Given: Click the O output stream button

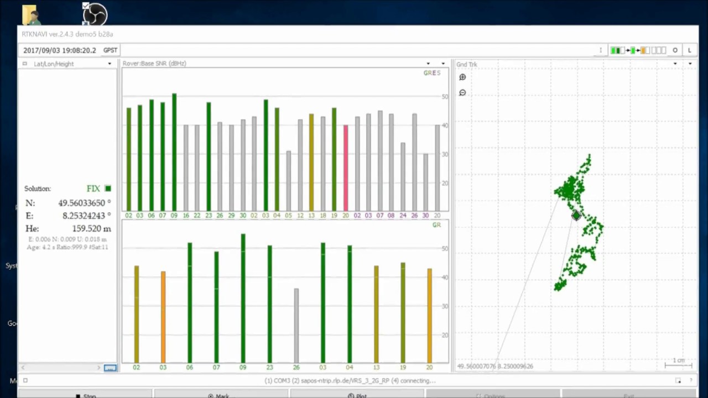Looking at the screenshot, I should click(675, 50).
